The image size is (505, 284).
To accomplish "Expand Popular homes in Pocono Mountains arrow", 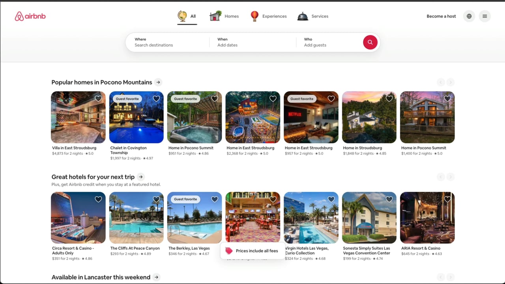I will (158, 82).
